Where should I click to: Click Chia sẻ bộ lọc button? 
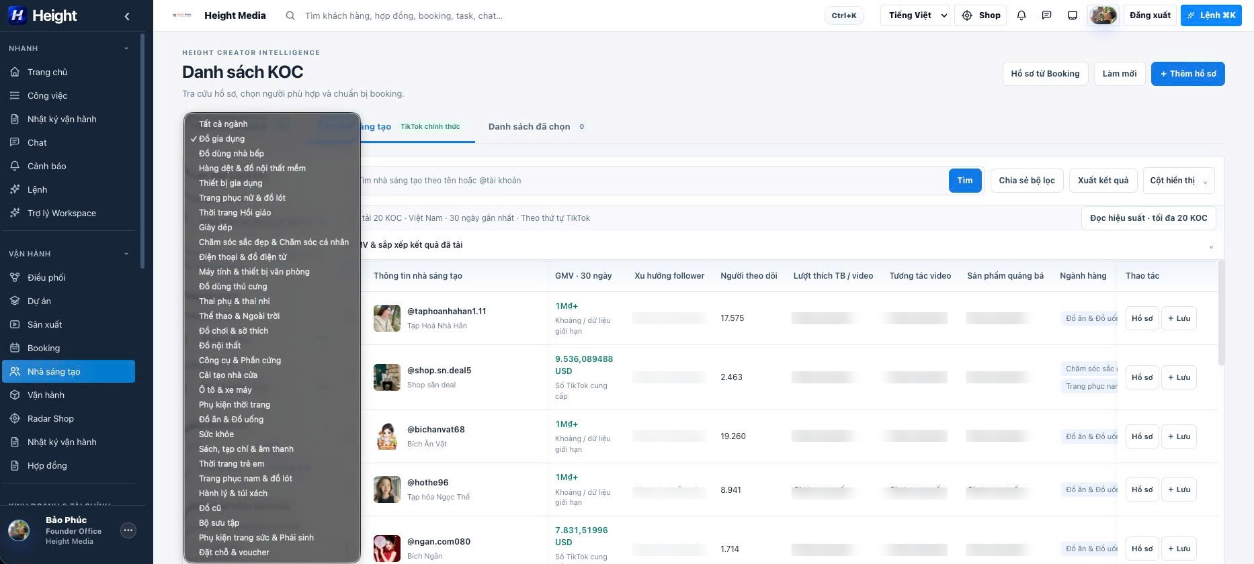pos(1027,181)
